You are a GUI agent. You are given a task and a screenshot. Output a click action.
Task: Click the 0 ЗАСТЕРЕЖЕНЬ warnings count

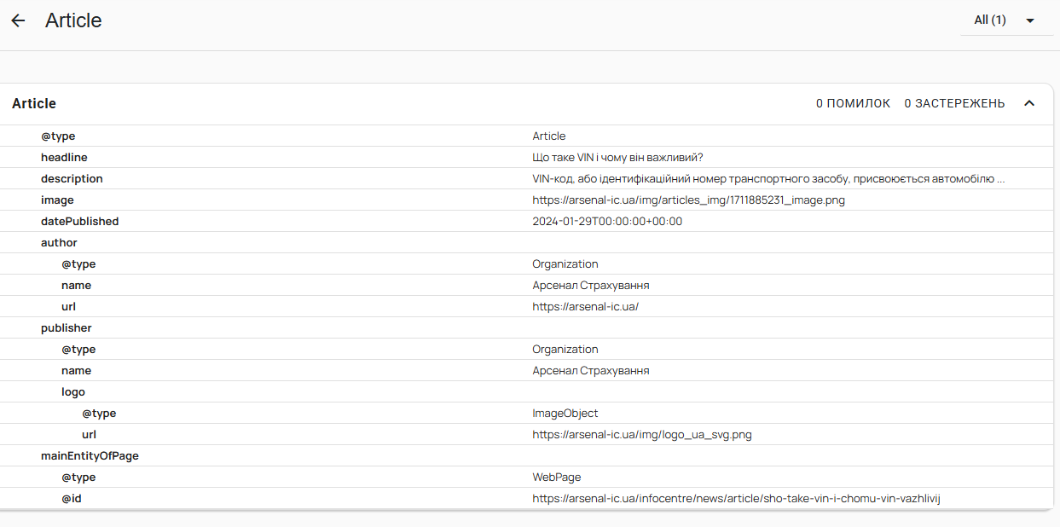pos(954,103)
